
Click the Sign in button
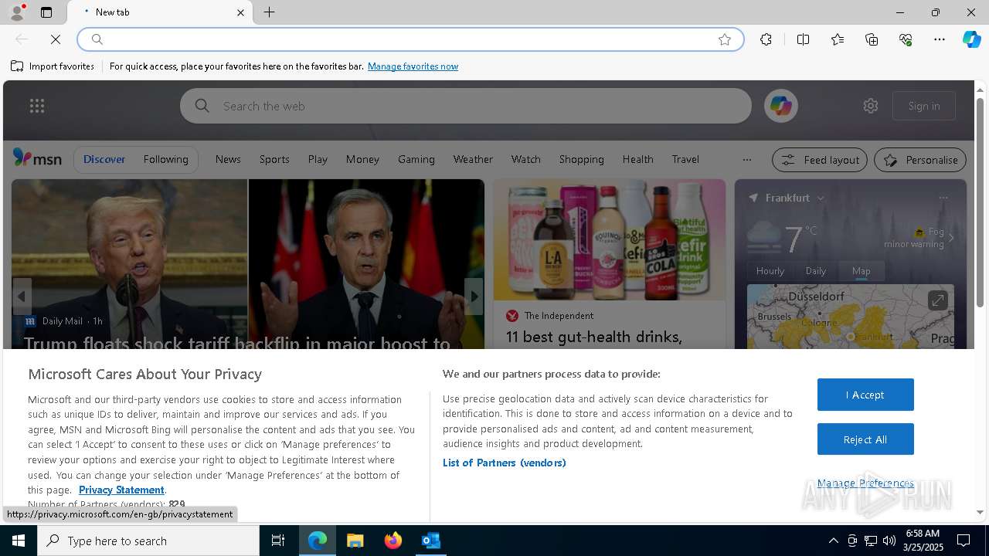[924, 106]
